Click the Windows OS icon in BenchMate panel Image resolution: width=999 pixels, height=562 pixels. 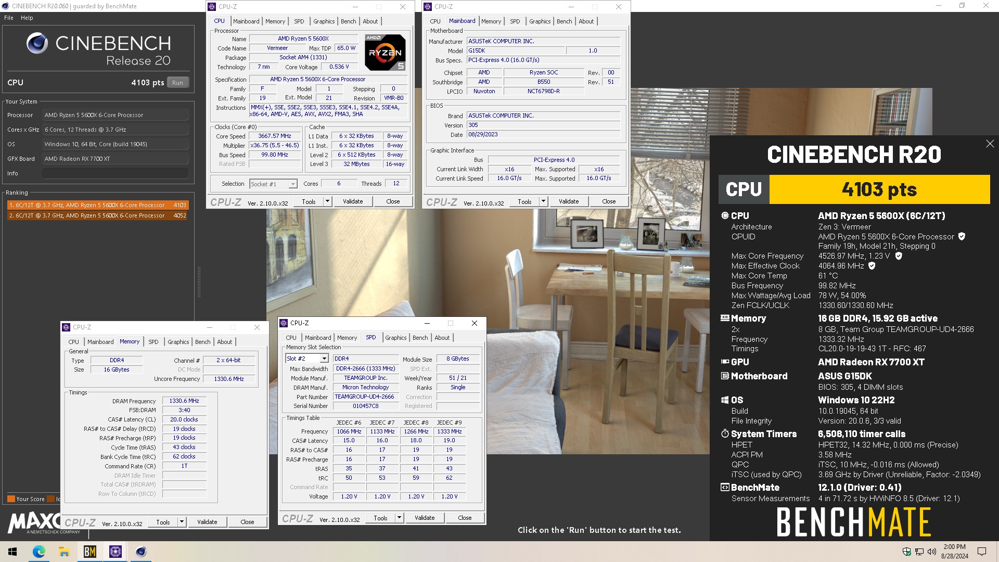[725, 400]
